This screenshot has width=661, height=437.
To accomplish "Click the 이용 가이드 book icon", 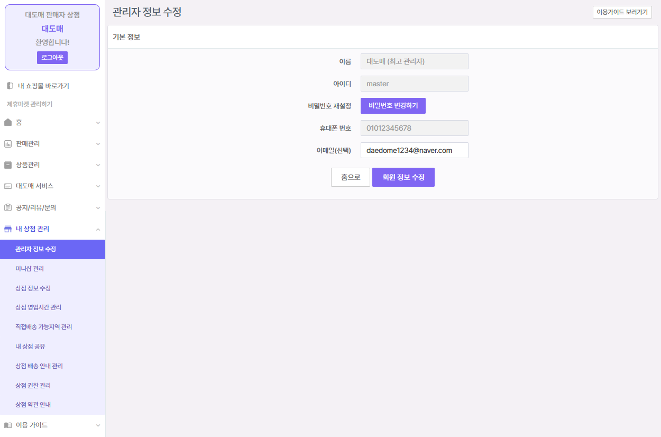I will (8, 425).
